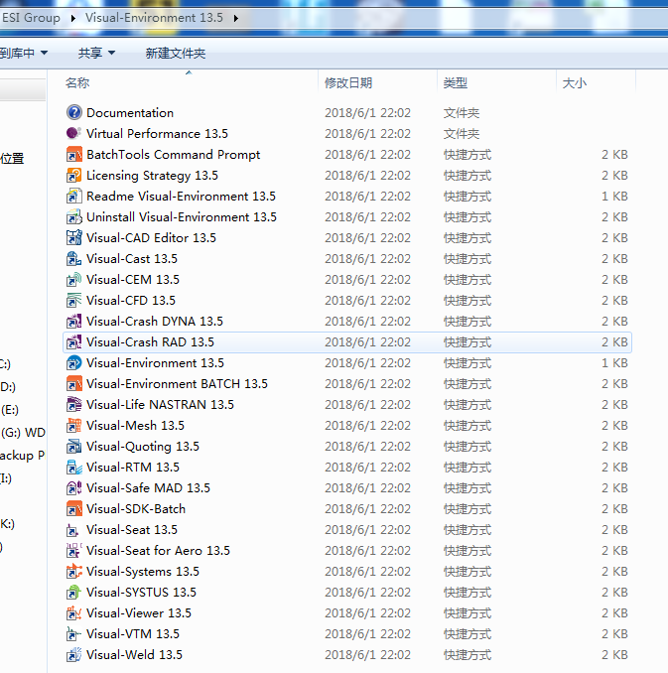
Task: Select the Visual-Quoting 13.5 icon
Action: pyautogui.click(x=73, y=446)
